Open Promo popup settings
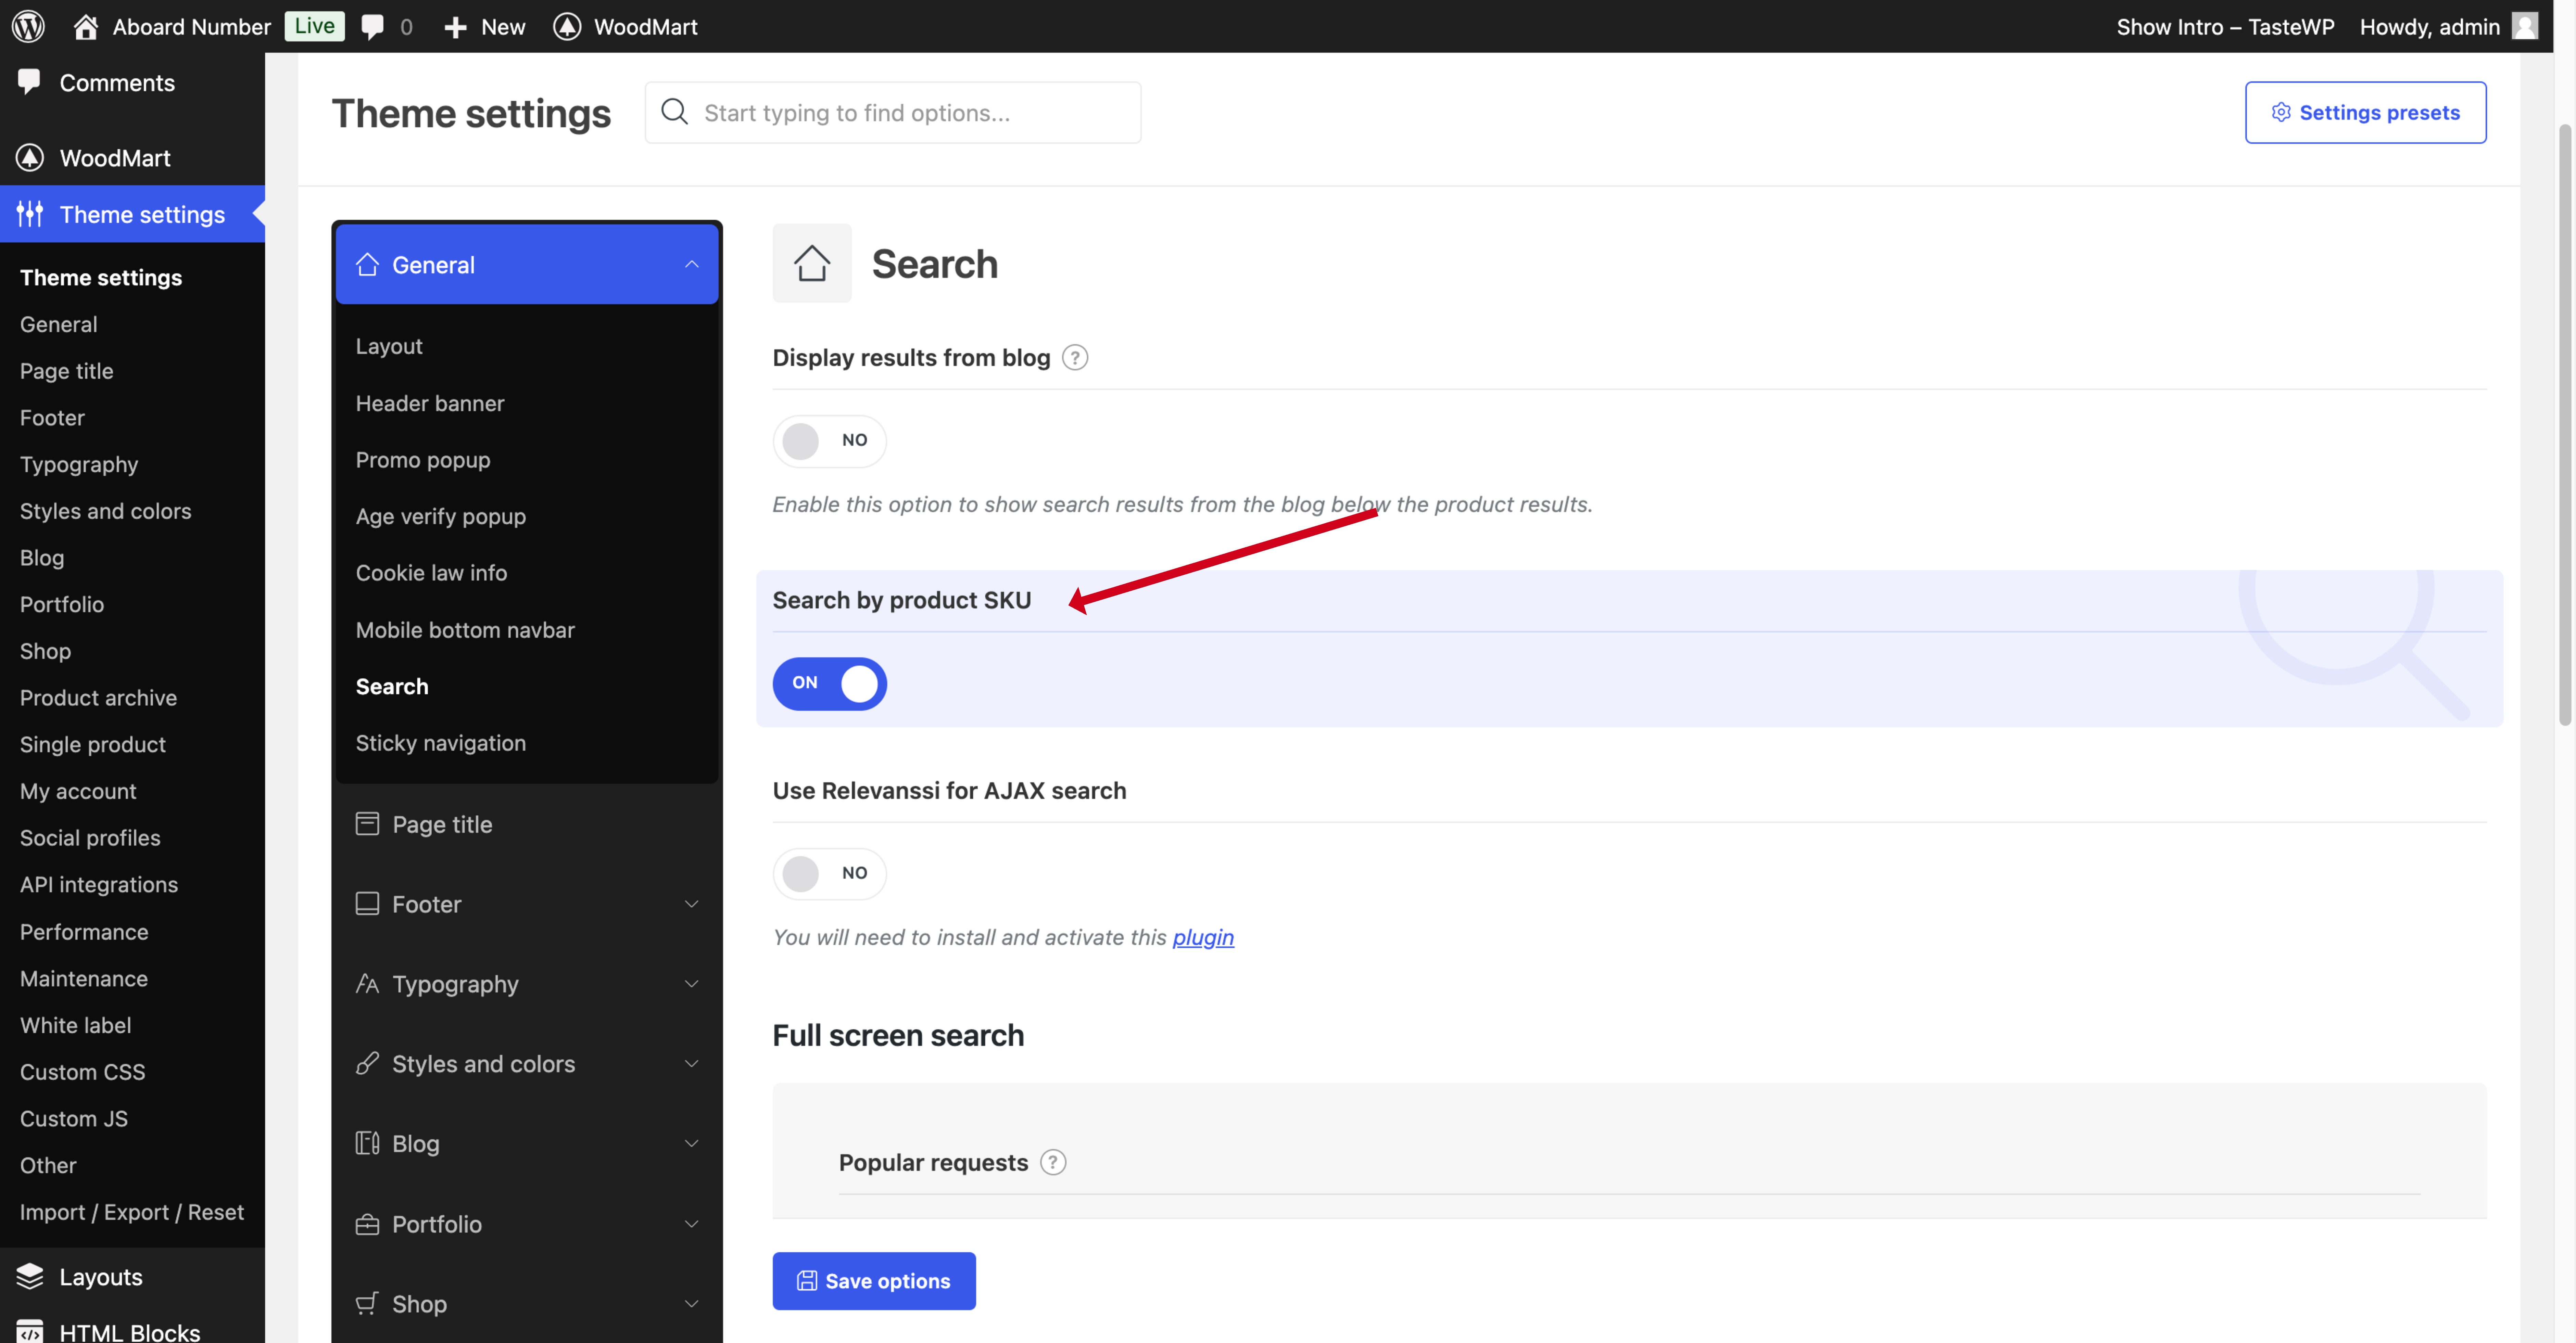Screen dimensions: 2576x1343 coord(423,460)
